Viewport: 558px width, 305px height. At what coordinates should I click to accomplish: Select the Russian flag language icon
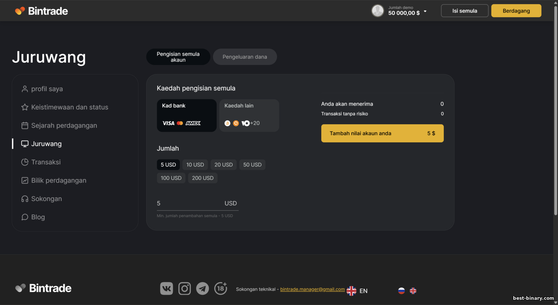(x=401, y=291)
